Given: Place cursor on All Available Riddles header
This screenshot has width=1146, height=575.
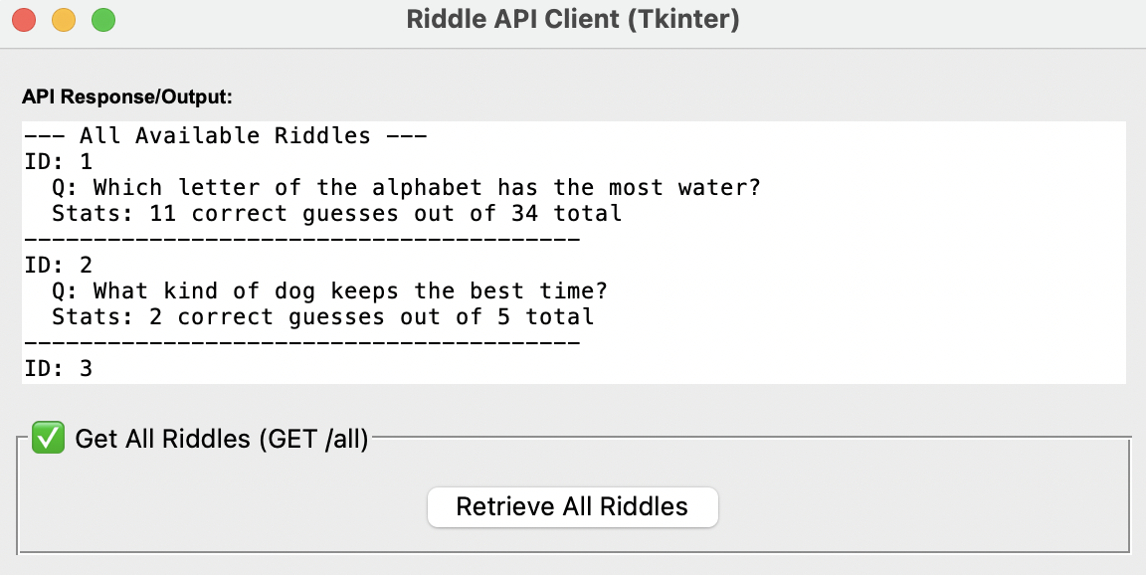Looking at the screenshot, I should click(225, 135).
